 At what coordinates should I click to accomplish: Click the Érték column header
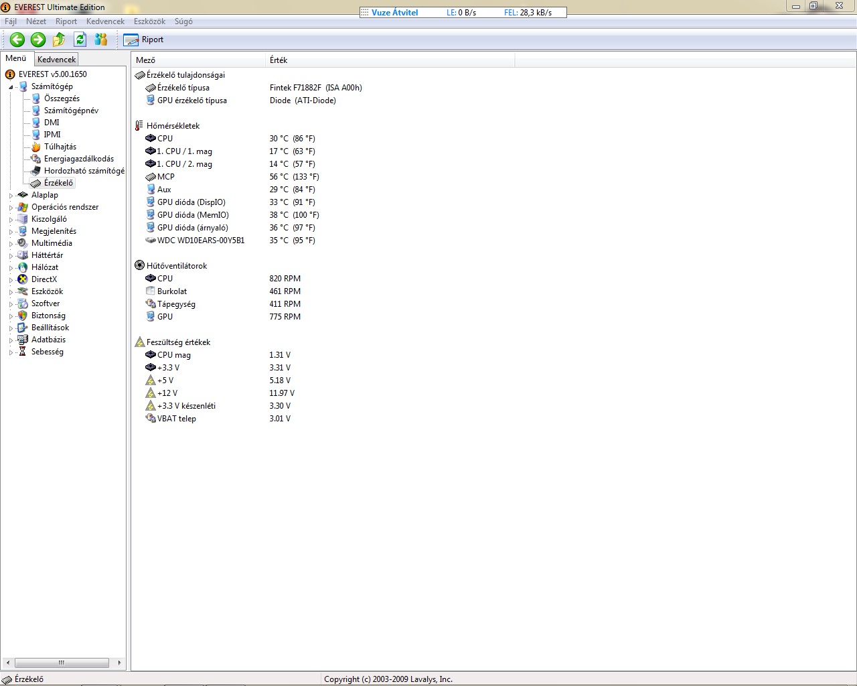coord(390,60)
